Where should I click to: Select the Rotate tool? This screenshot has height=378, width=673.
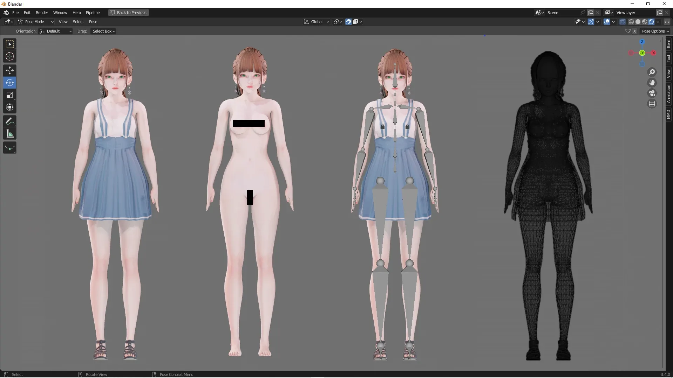click(9, 83)
